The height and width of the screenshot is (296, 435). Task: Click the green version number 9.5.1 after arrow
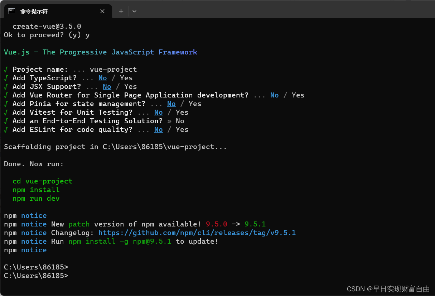tap(255, 224)
